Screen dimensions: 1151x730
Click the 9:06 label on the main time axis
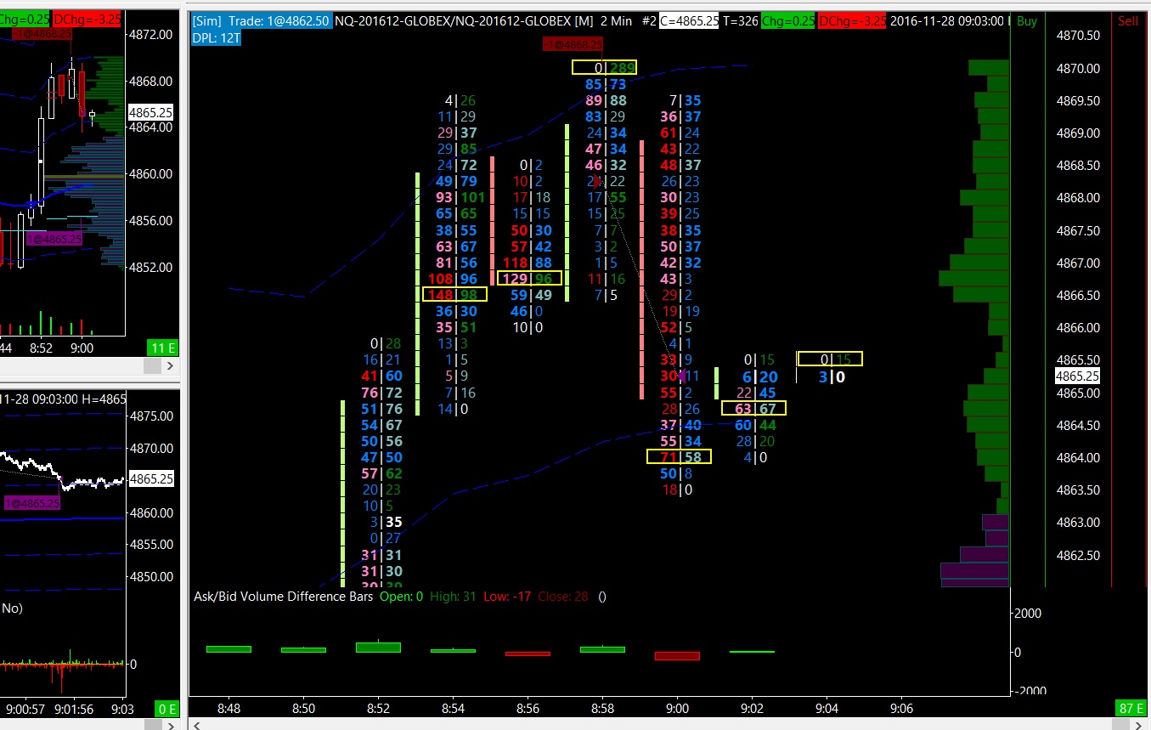tap(901, 709)
